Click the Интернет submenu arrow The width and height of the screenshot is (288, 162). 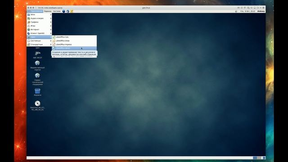pos(51,30)
